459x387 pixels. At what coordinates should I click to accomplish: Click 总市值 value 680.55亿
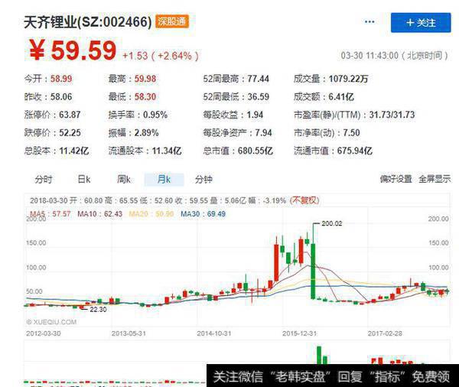pos(256,151)
